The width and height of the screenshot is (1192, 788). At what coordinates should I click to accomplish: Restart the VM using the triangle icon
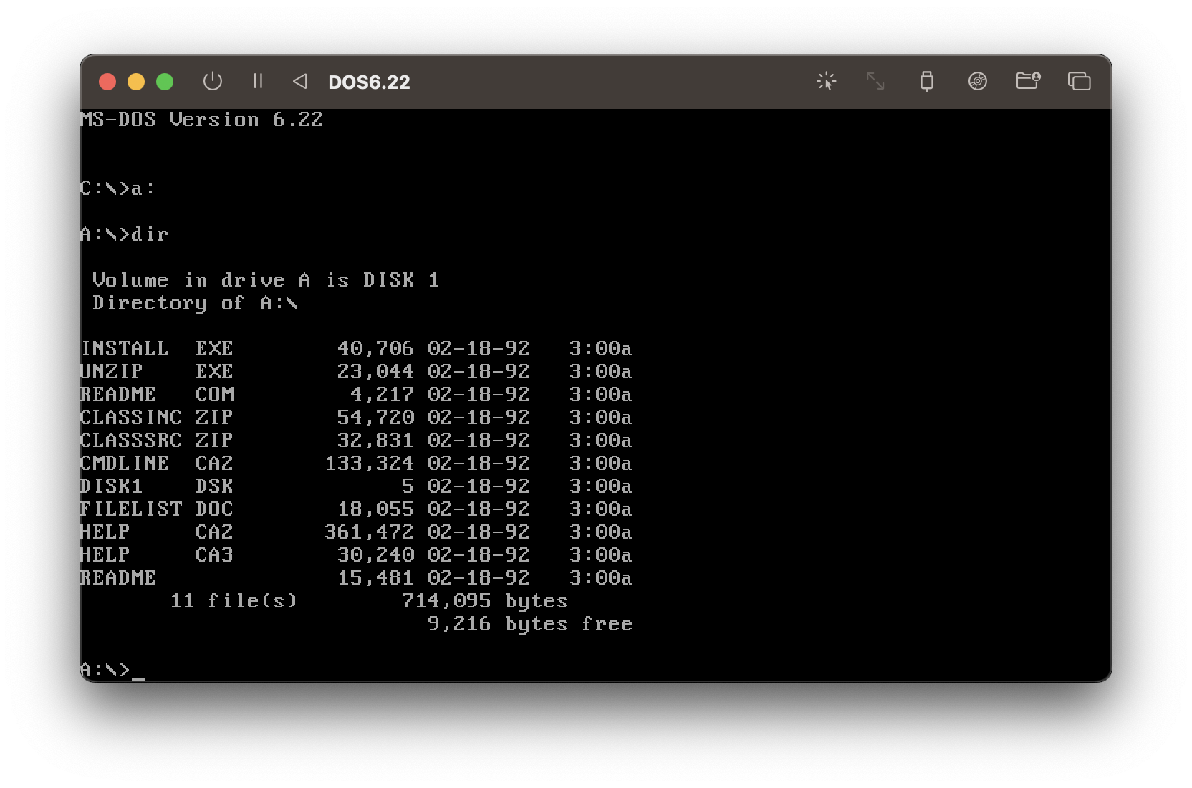[299, 81]
